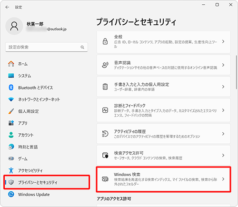Maximize the 設定 window
The width and height of the screenshot is (238, 207).
click(x=217, y=5)
